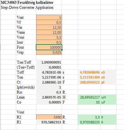The height and width of the screenshot is (130, 124).
Task: Click the green Co value 50
Action: 89,102
